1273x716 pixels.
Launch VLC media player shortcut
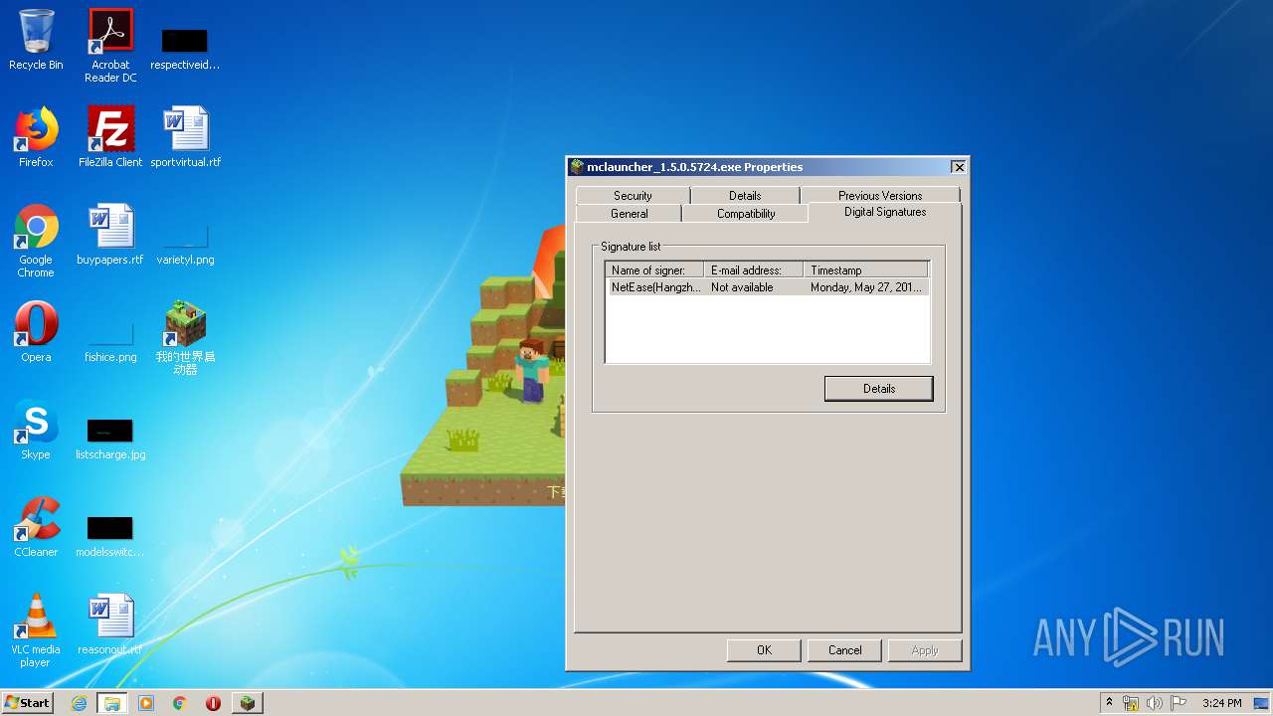click(36, 630)
